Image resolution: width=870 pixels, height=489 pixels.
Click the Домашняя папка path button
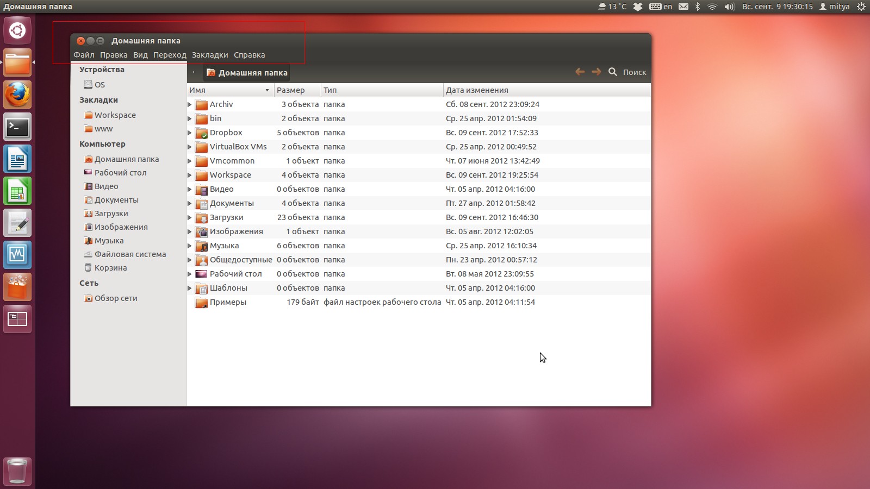[247, 72]
